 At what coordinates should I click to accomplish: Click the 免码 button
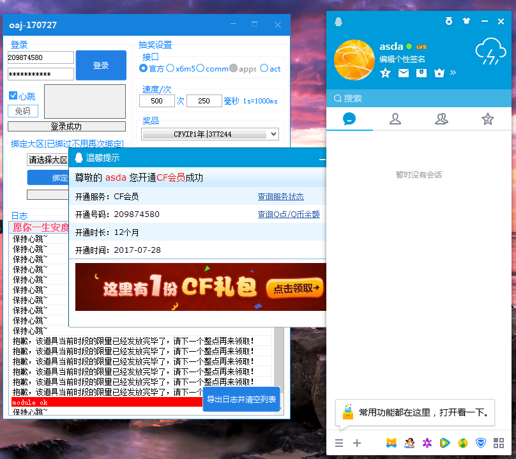pyautogui.click(x=23, y=111)
